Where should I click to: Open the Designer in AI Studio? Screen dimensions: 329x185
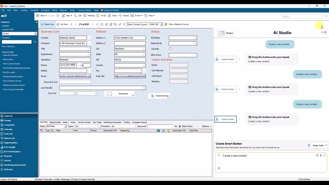[x=226, y=33]
